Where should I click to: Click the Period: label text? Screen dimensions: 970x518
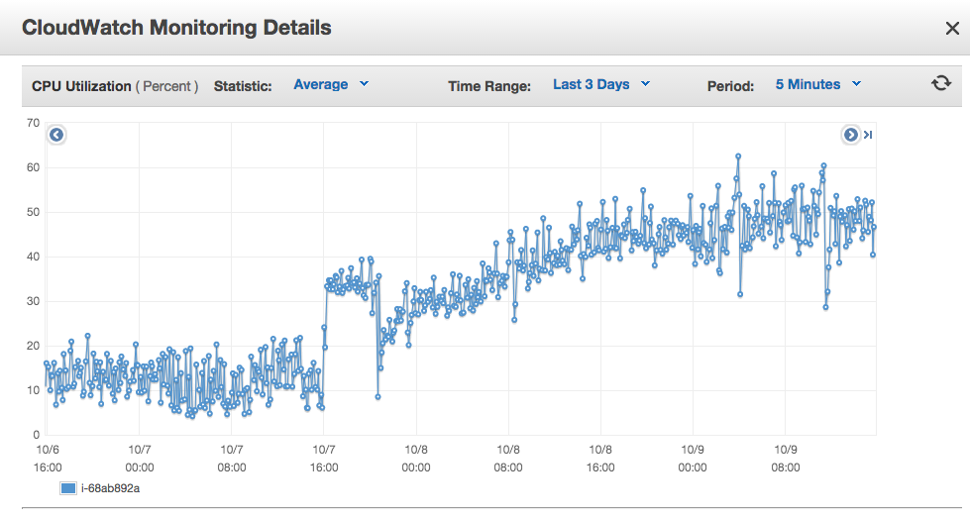coord(730,86)
